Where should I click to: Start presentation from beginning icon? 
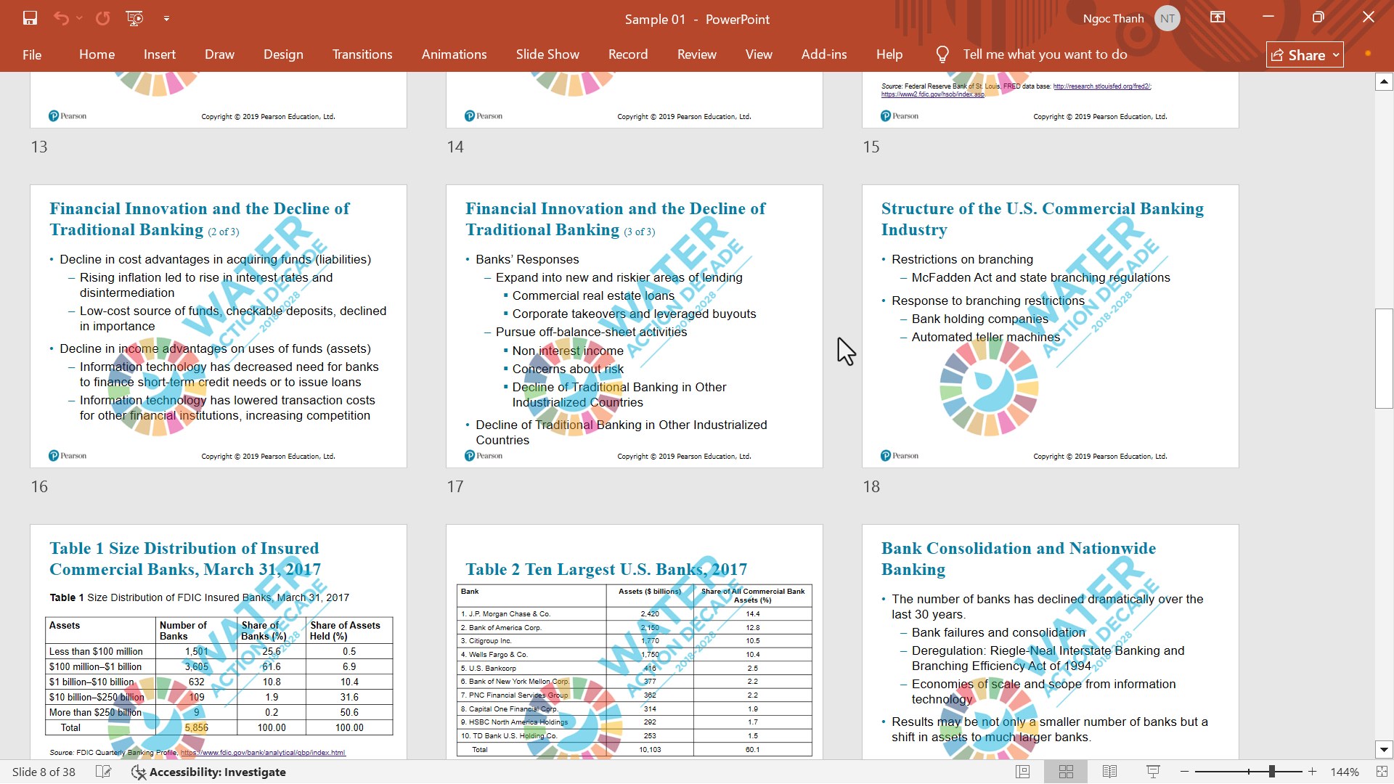(135, 18)
